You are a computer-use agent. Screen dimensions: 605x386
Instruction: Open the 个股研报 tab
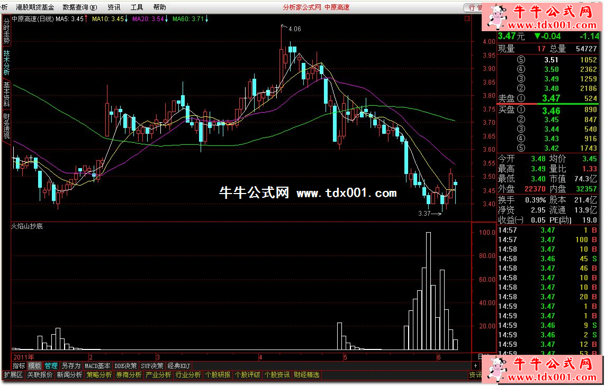pyautogui.click(x=218, y=375)
